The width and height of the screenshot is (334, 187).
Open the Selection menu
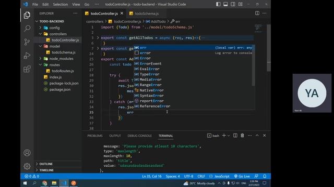click(61, 4)
